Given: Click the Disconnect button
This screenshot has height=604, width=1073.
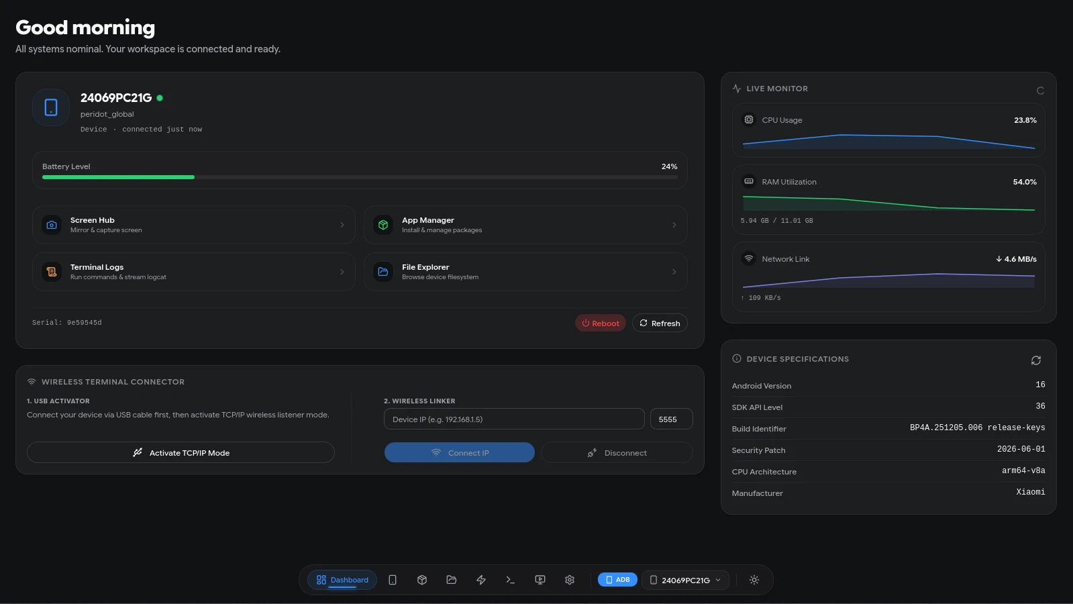Looking at the screenshot, I should (617, 452).
